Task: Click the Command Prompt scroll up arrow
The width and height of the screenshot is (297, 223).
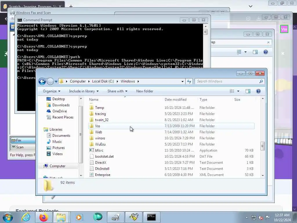Action: coord(206,26)
